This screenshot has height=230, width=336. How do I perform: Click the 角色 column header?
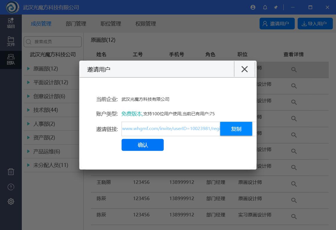(210, 54)
